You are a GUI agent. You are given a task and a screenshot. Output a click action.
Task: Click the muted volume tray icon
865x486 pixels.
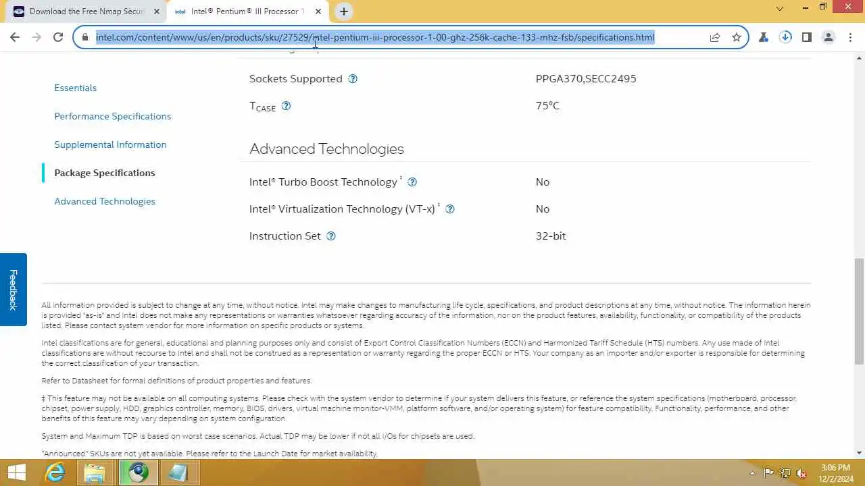point(801,473)
